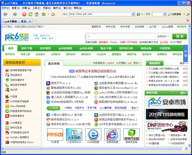Click the DNF活动中心 banner
The height and width of the screenshot is (155, 192).
click(167, 126)
